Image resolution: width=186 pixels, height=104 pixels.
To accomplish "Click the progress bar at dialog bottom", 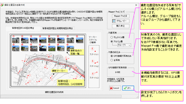I will click(x=61, y=96).
